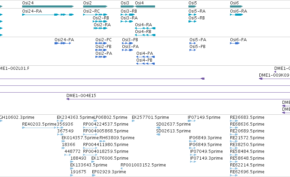
Task: Select EST RP004005868.5prime
Action: coord(106,131)
